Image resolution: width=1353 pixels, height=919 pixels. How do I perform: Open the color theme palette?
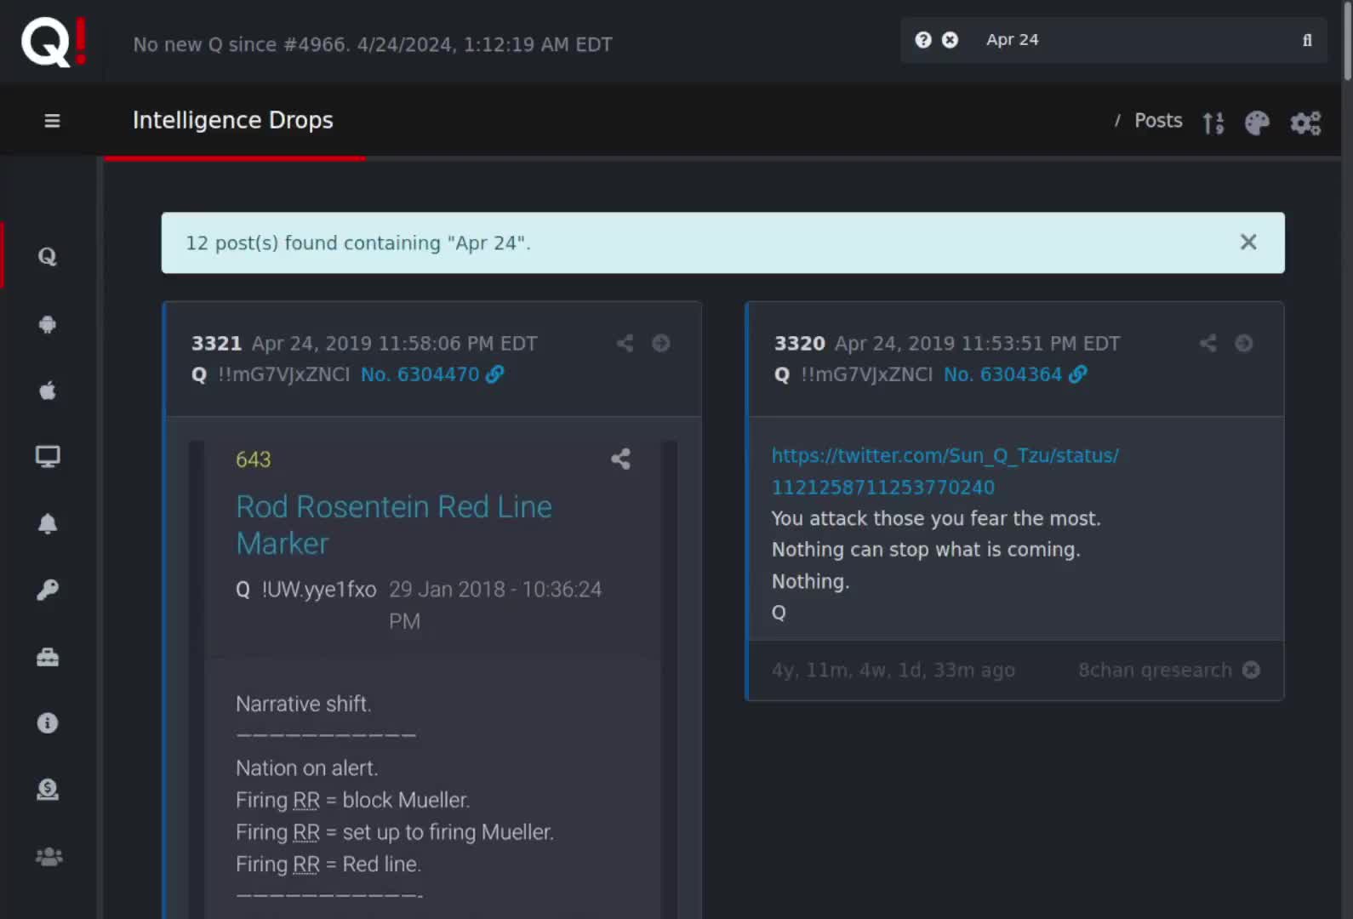tap(1257, 123)
